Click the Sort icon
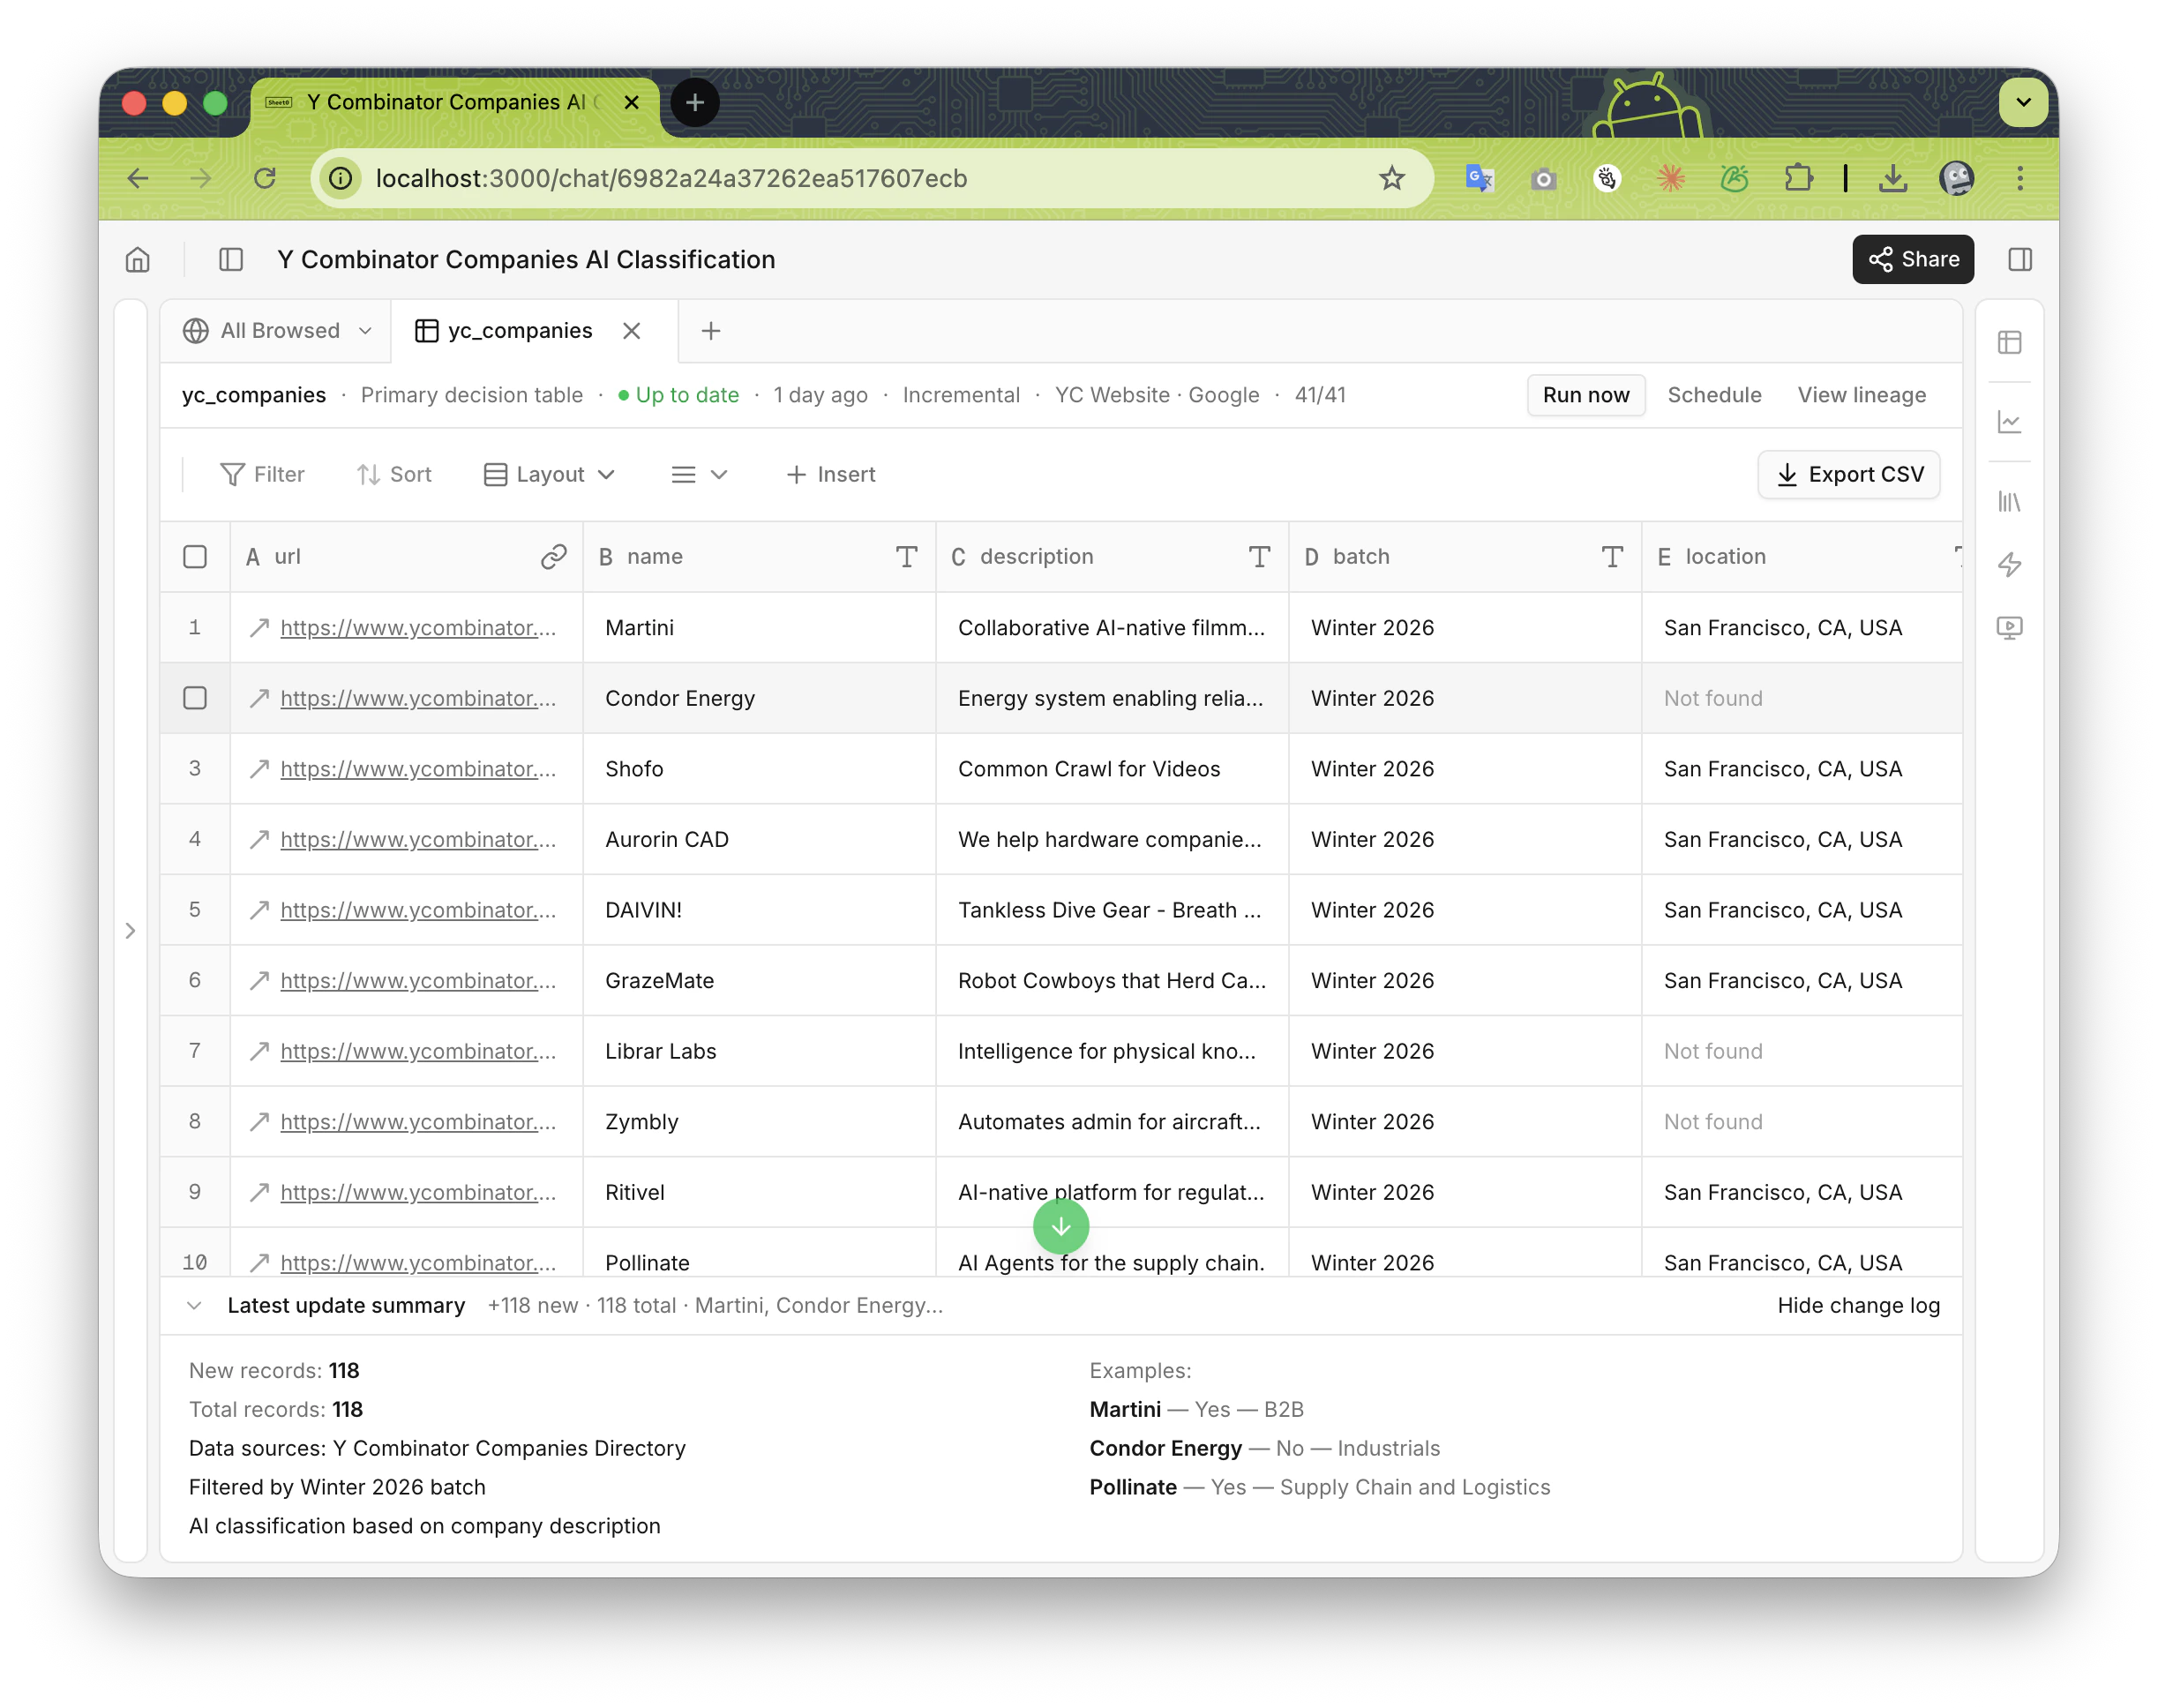The image size is (2158, 1708). (x=369, y=474)
